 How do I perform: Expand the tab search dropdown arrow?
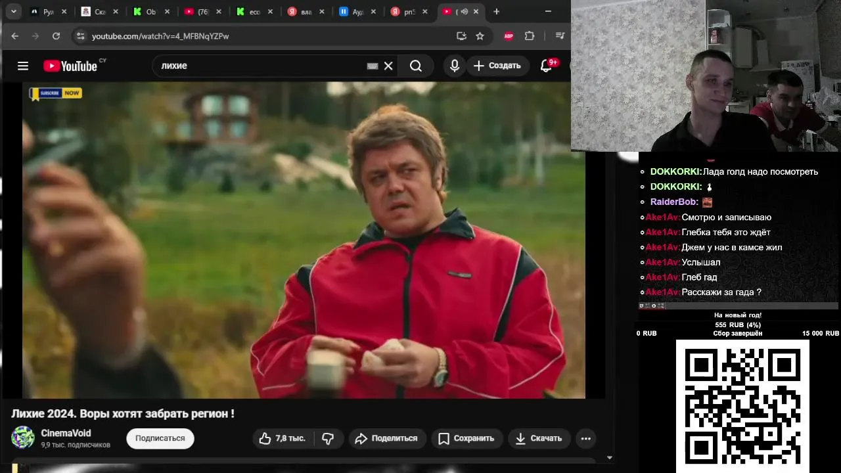pos(14,11)
